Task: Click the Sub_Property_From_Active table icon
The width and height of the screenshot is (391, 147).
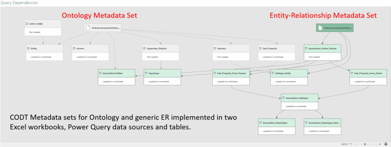Action: [352, 73]
